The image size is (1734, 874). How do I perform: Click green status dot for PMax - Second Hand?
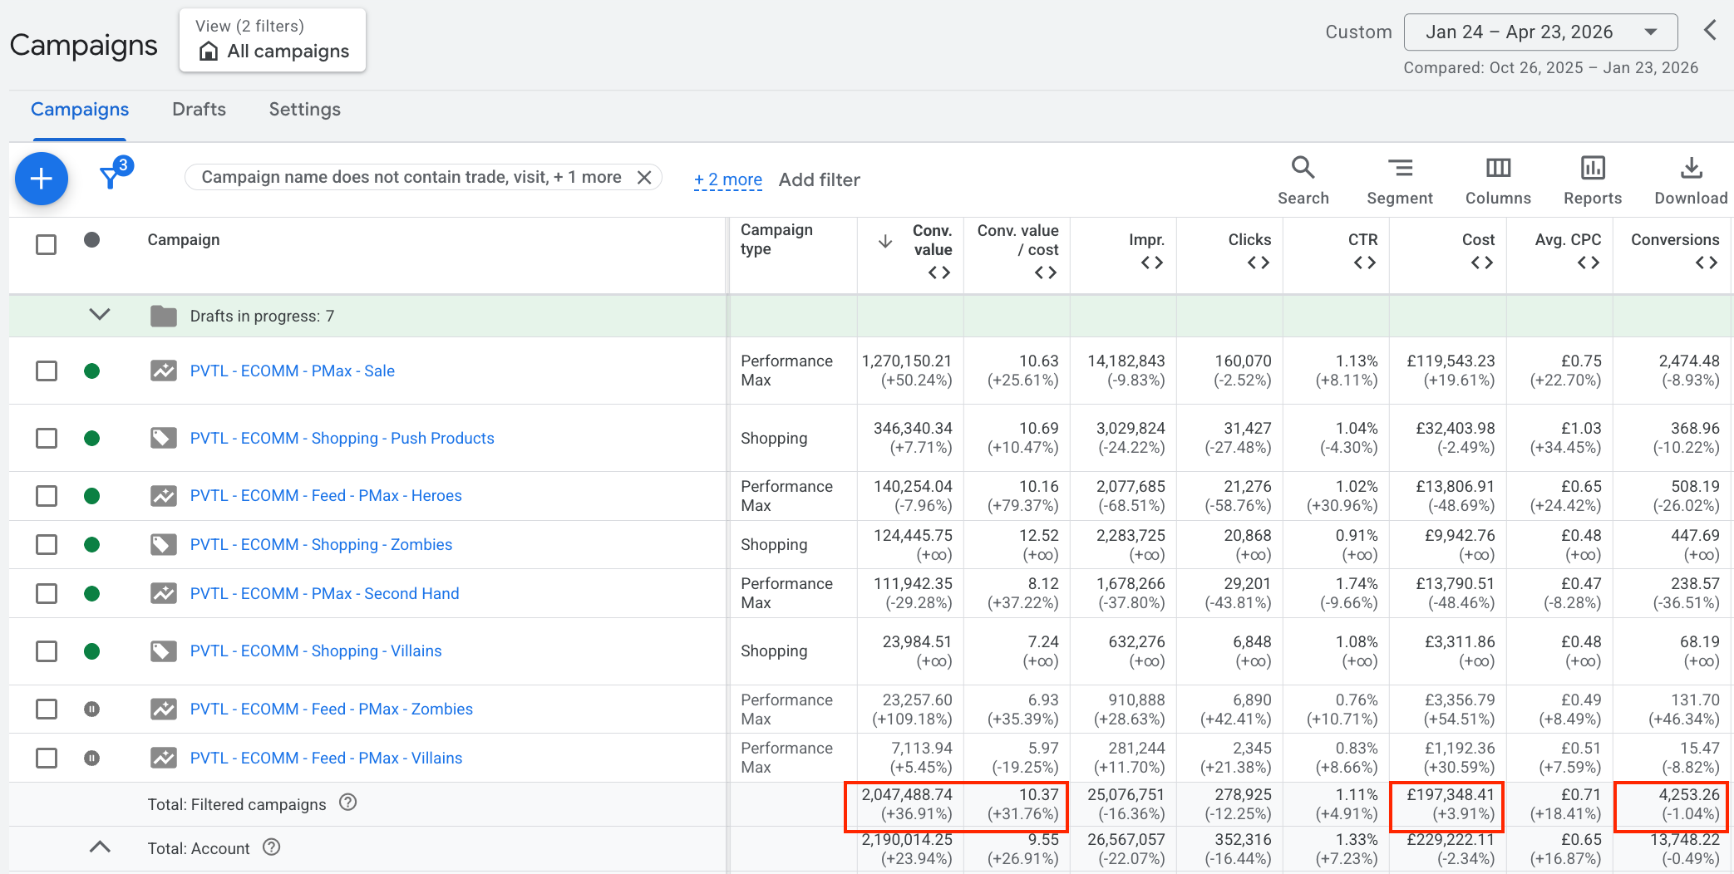92,593
